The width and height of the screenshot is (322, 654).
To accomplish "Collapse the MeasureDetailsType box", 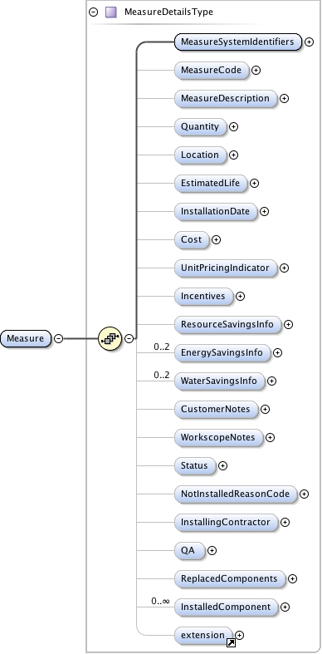I will (94, 12).
